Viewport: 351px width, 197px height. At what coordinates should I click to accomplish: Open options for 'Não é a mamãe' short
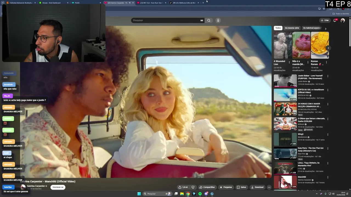[308, 62]
